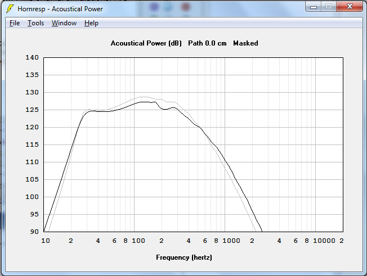The image size is (367, 276).
Task: Click the 'Masked' label
Action: (245, 43)
